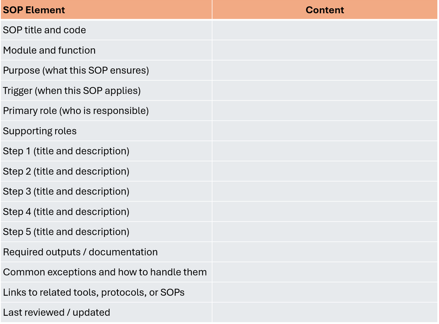Select the Content cell for Common exceptions row
Viewport: 439px width, 324px height.
click(x=325, y=272)
